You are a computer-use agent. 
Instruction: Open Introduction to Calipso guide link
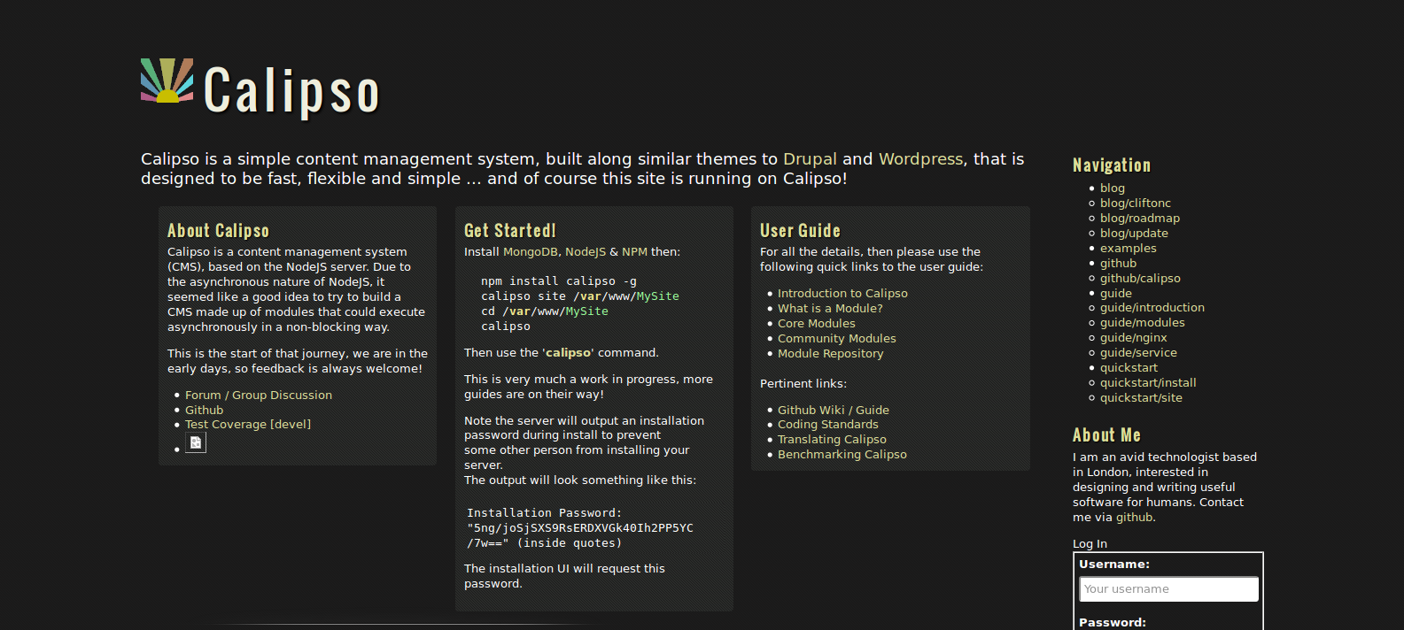[x=842, y=294]
